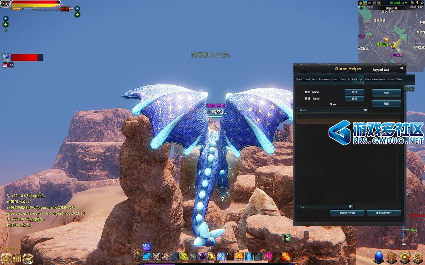Viewport: 425px width, 265px height.
Task: Open minimap gear settings
Action: 422,3
